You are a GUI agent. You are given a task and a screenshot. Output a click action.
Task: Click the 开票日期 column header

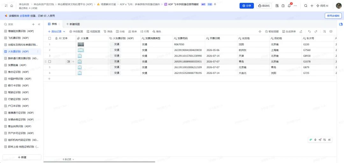click(221, 39)
